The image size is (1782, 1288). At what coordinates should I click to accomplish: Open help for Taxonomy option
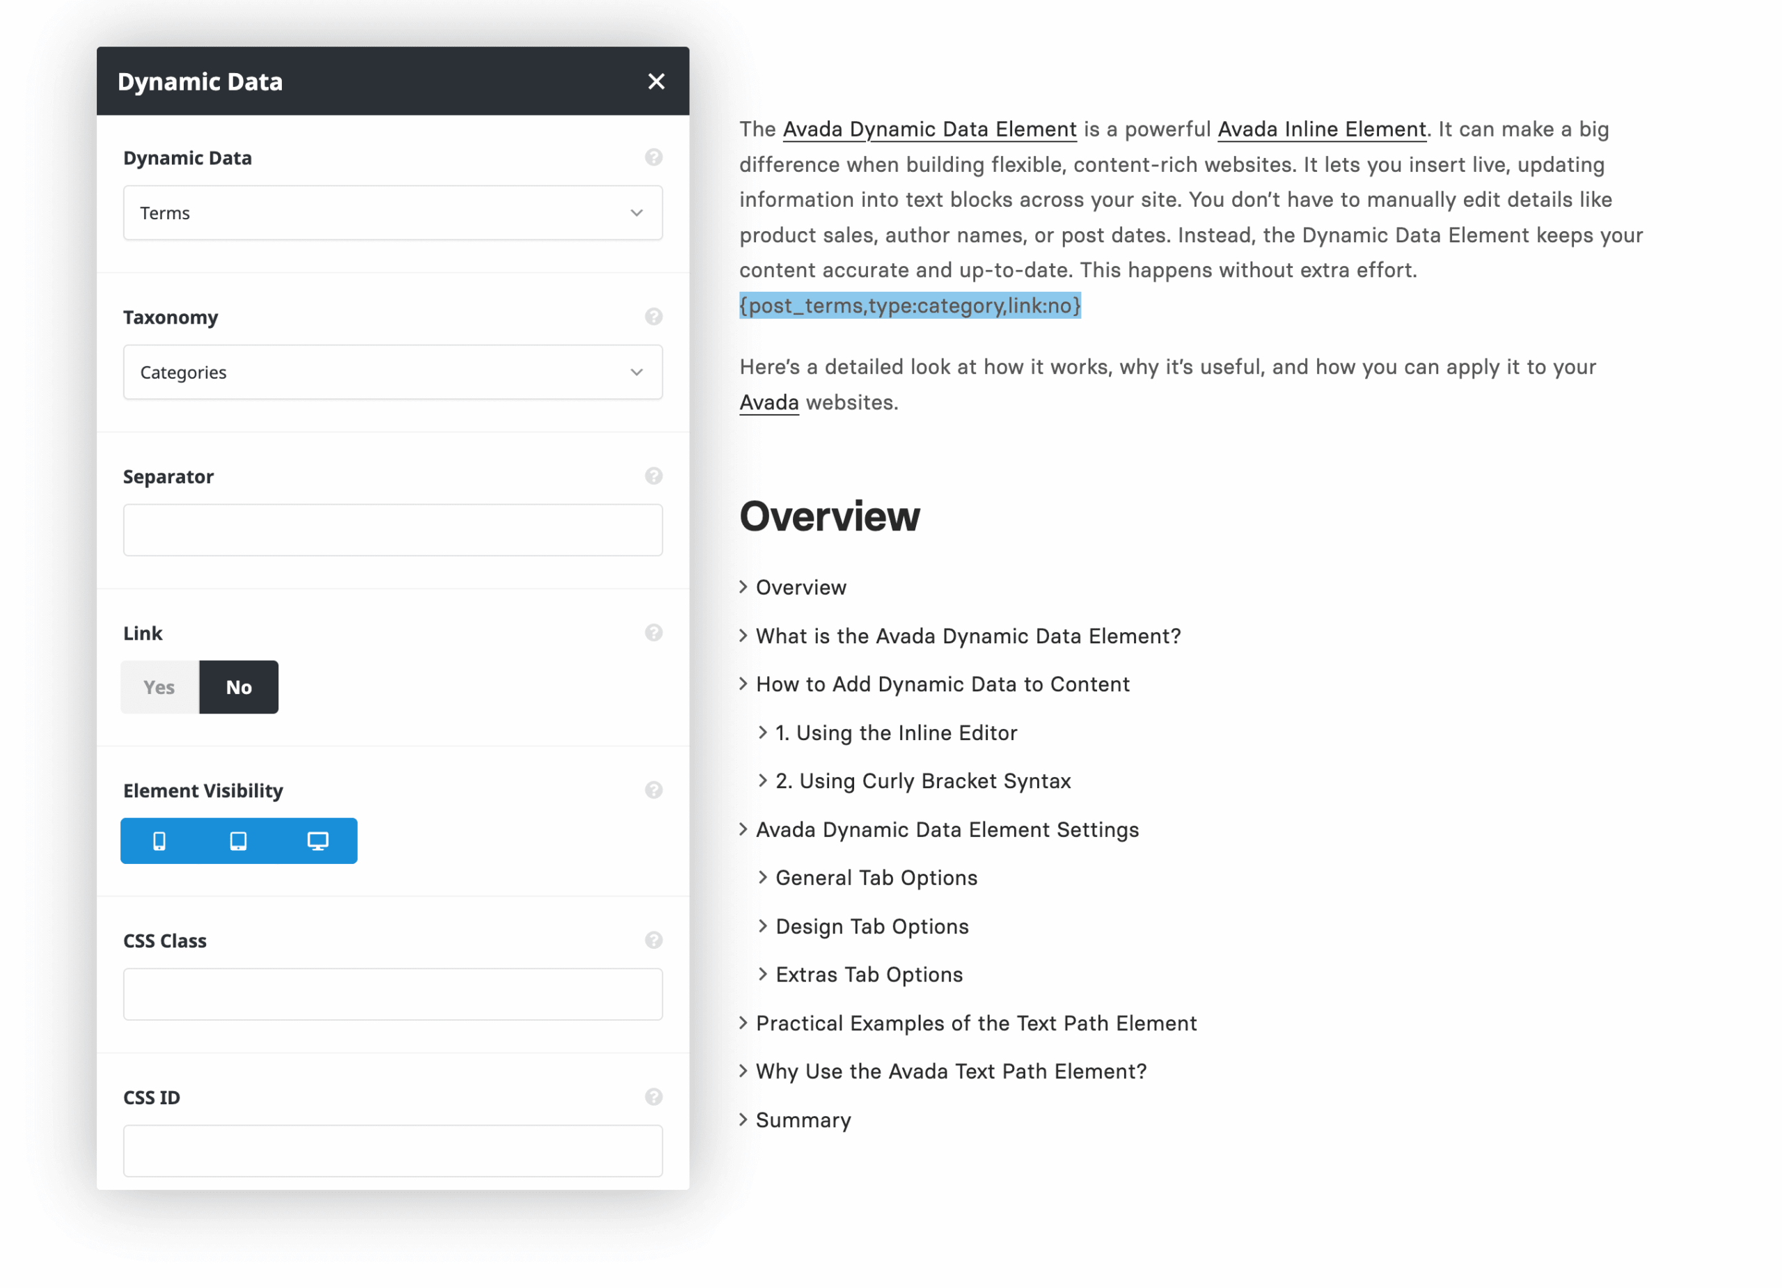click(654, 317)
